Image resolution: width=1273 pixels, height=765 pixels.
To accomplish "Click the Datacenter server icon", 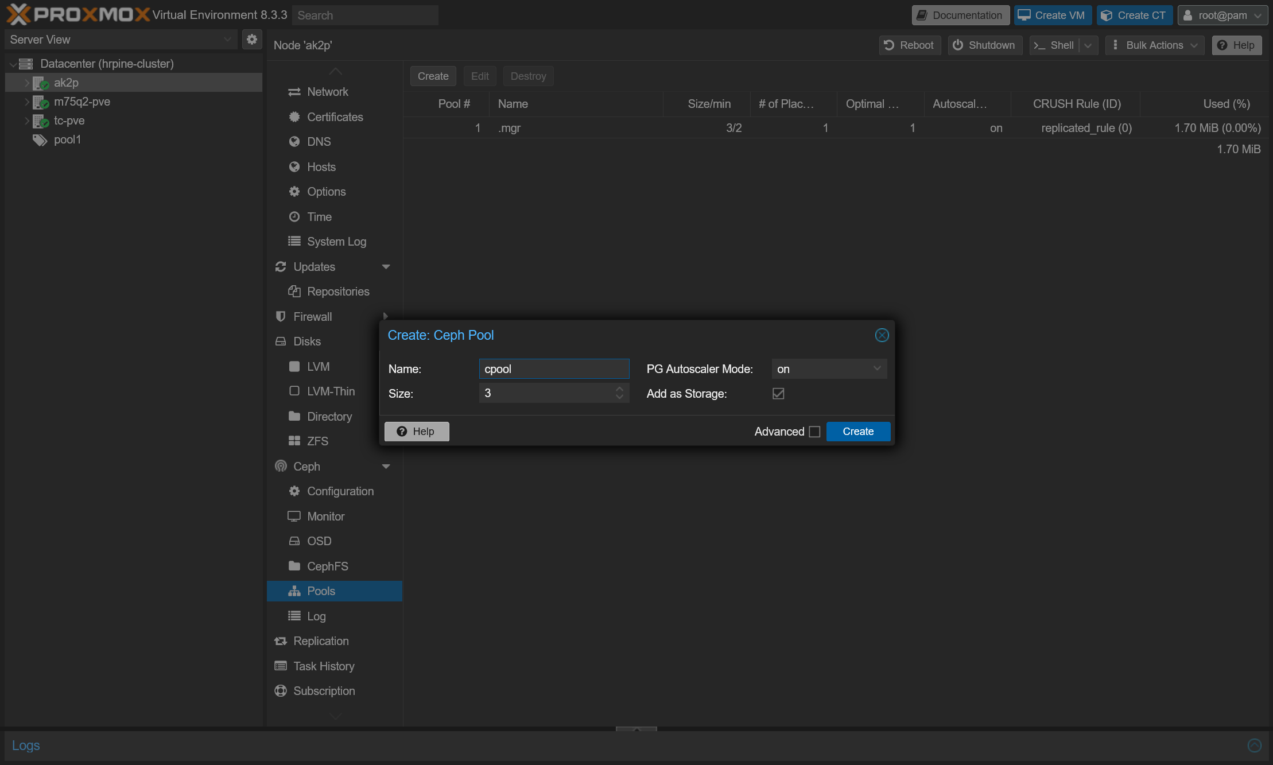I will pos(26,64).
